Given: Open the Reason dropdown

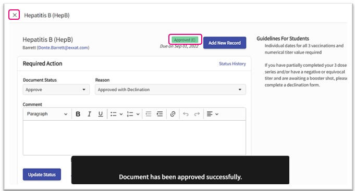Looking at the screenshot, I should [170, 90].
